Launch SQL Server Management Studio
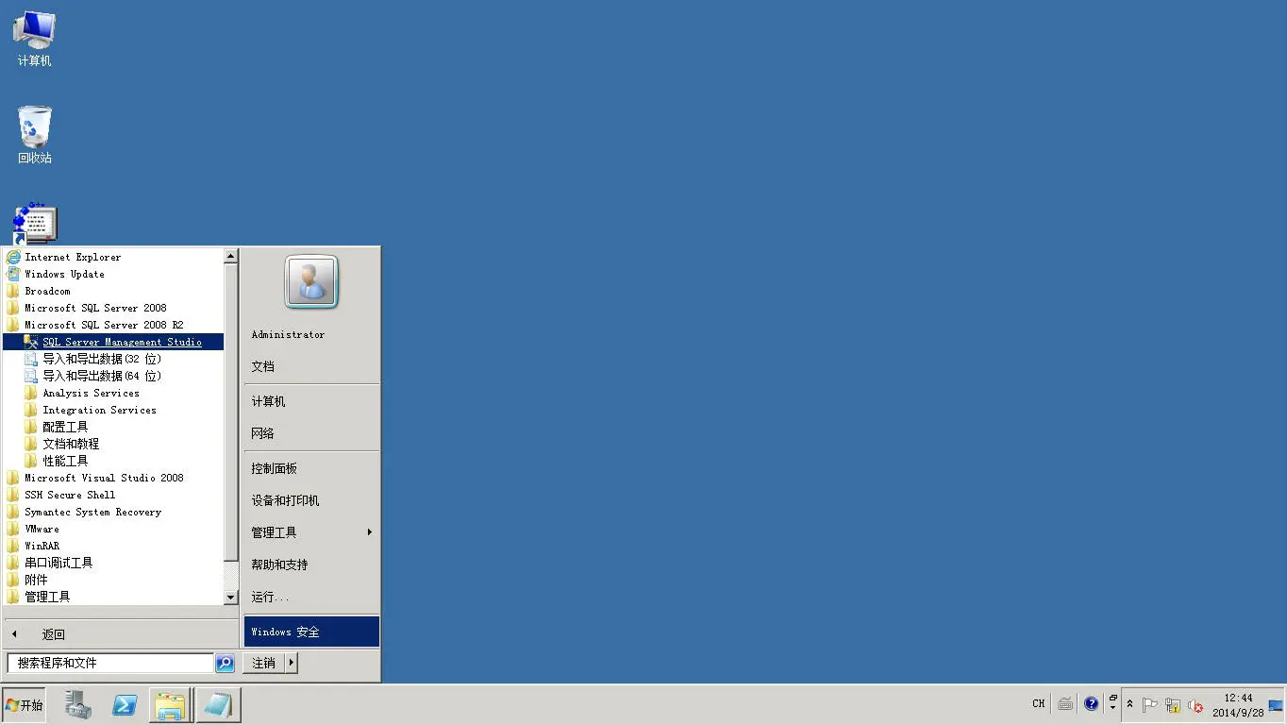This screenshot has height=725, width=1287. (113, 342)
